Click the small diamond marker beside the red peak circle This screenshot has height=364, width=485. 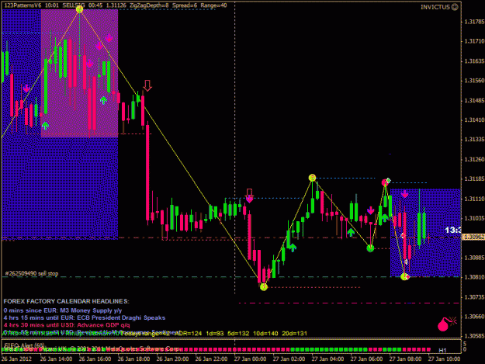(389, 180)
